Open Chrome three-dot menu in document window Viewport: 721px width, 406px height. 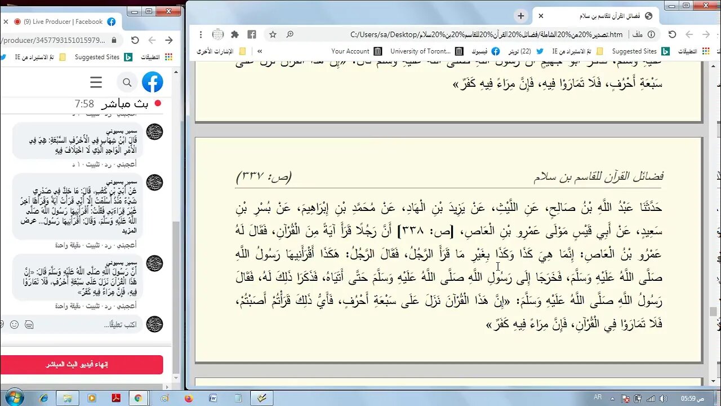point(201,34)
